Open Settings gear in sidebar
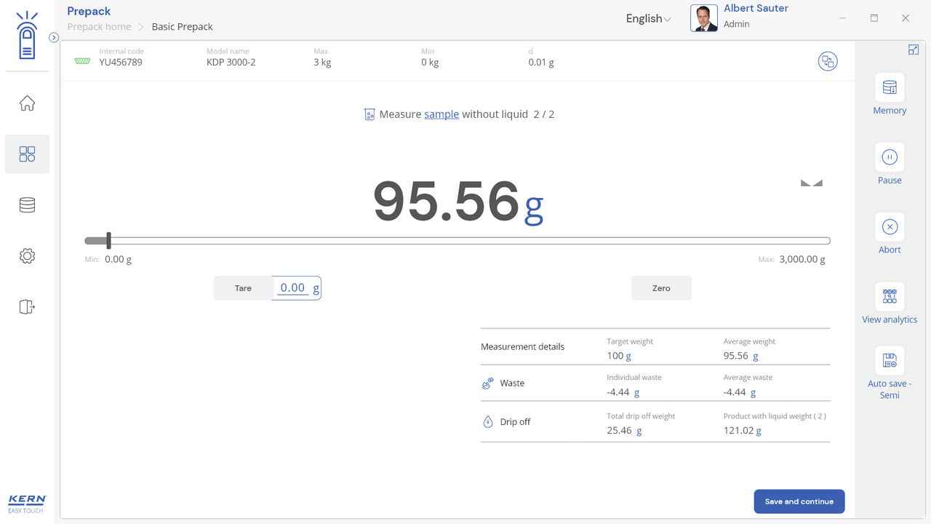The width and height of the screenshot is (931, 524). pos(27,256)
